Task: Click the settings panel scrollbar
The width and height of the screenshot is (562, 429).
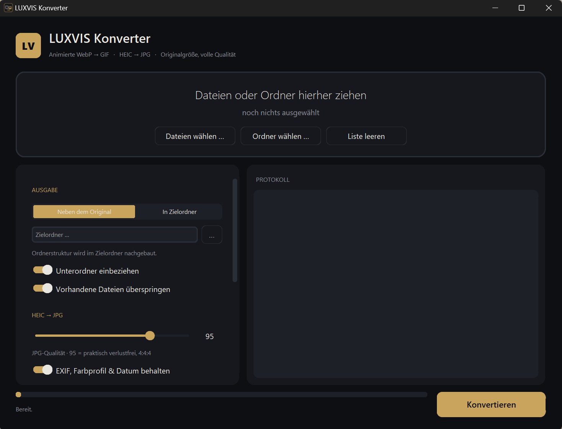Action: point(235,230)
